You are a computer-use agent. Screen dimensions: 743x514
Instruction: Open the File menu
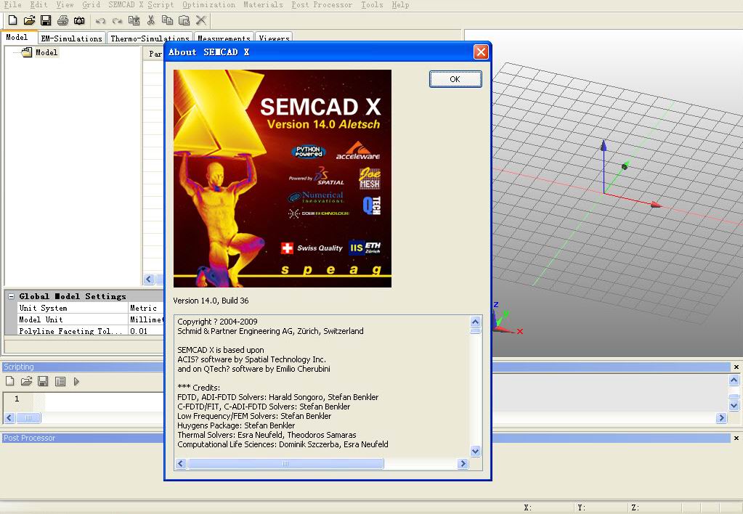pos(12,5)
